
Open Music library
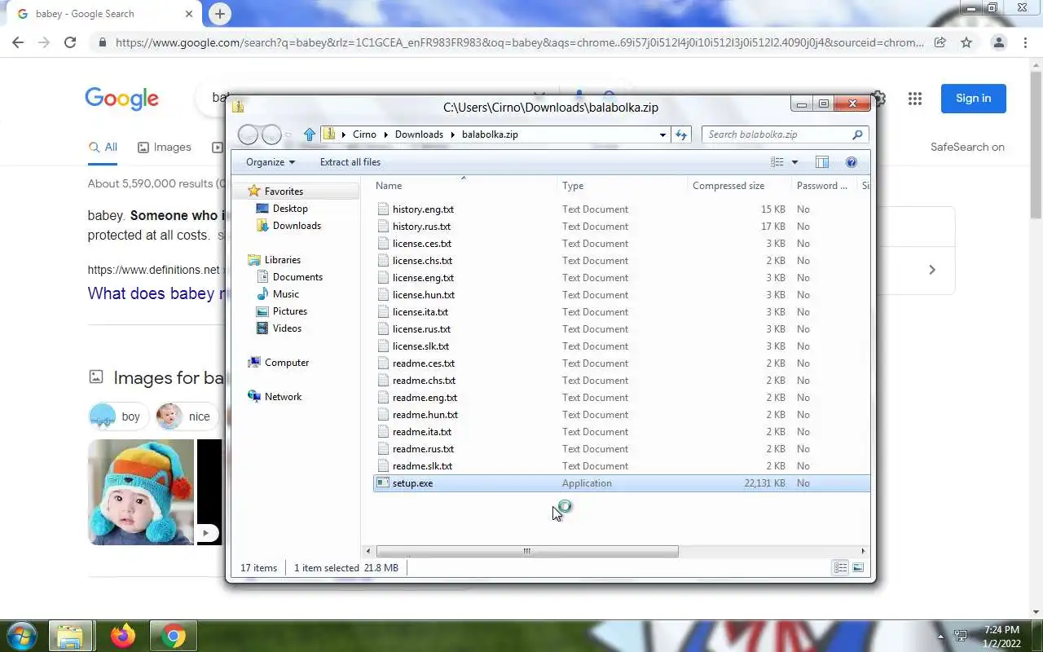tap(286, 294)
